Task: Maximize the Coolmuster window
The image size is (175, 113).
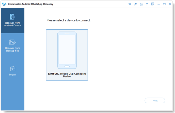Action: coord(164,4)
